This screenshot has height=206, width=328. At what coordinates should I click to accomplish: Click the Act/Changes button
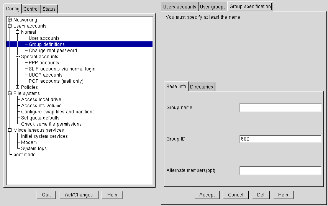79,195
